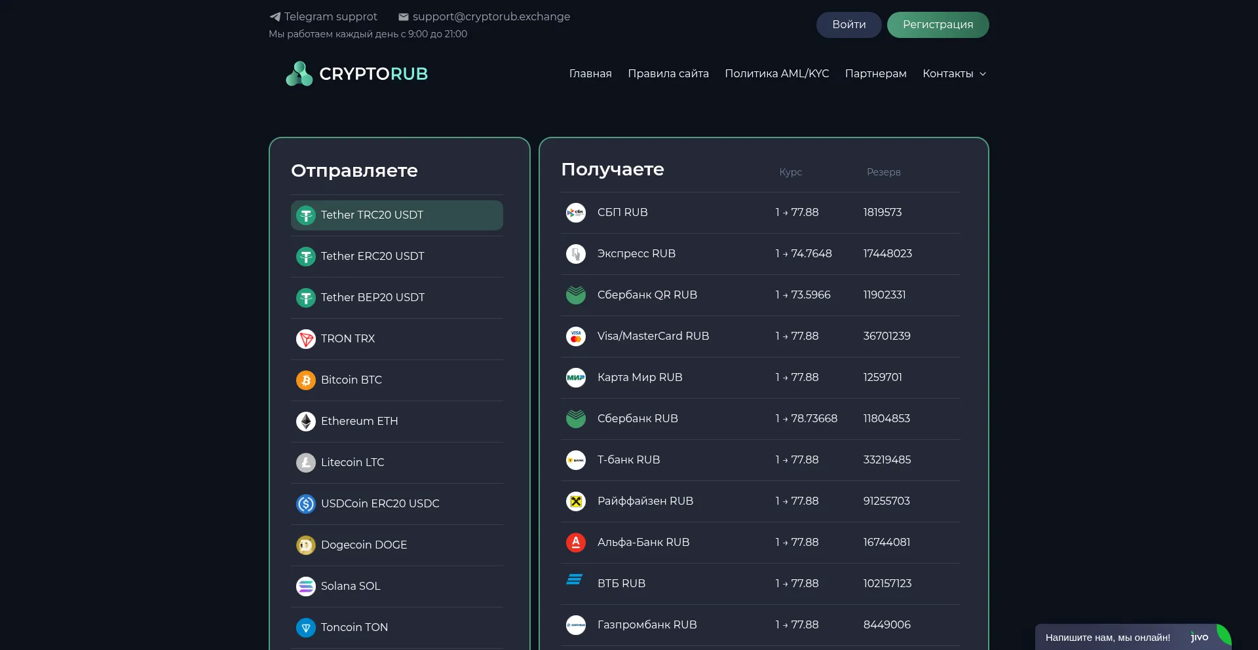The height and width of the screenshot is (650, 1258).
Task: Choose Экспресс RUB to receive
Action: (x=761, y=254)
